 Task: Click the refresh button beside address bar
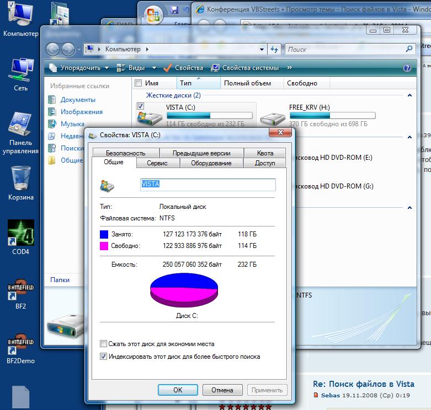coord(274,50)
